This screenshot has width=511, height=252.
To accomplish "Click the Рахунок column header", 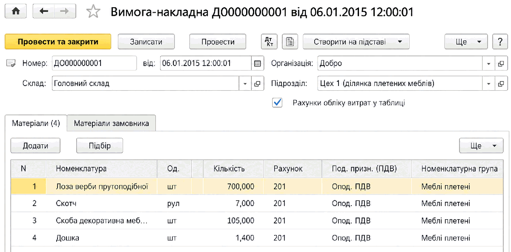I will [x=293, y=169].
